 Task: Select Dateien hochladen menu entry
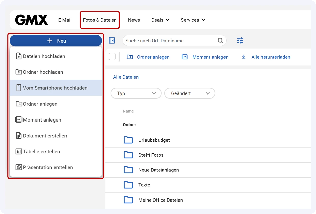tap(56, 56)
